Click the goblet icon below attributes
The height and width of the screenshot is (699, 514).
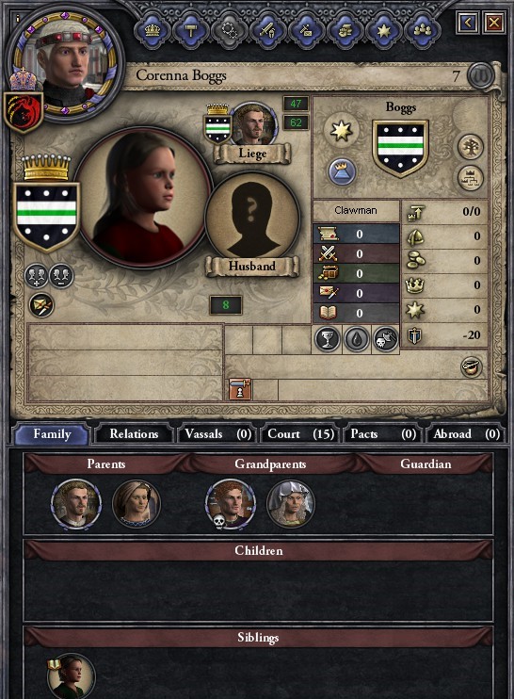click(x=328, y=339)
